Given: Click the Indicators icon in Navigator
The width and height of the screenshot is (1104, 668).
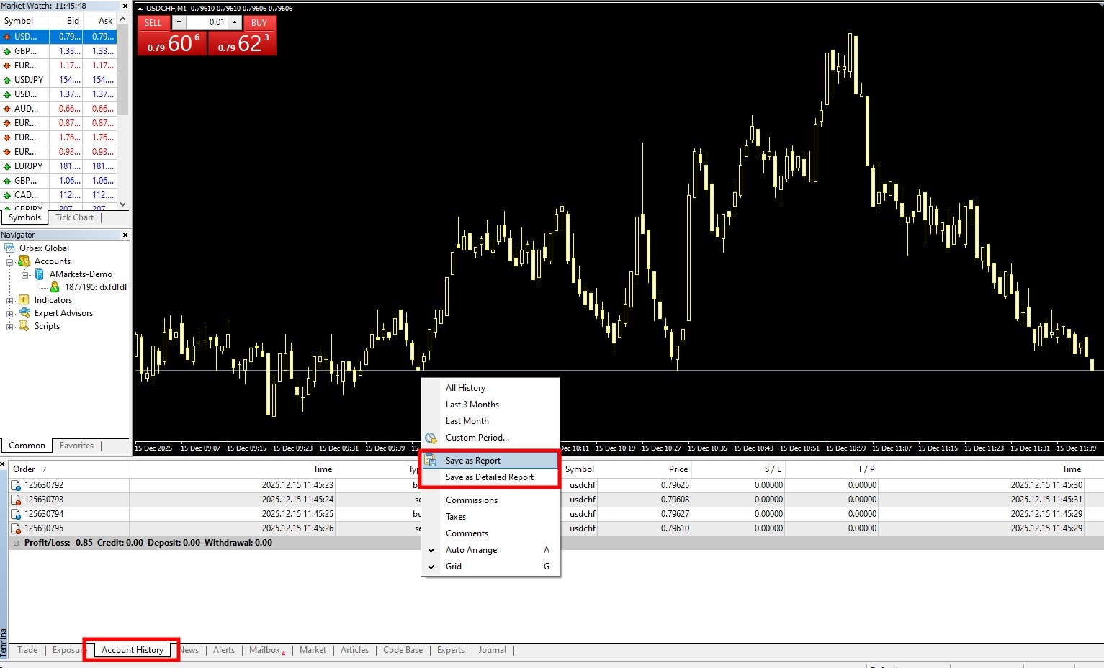Looking at the screenshot, I should coord(24,300).
